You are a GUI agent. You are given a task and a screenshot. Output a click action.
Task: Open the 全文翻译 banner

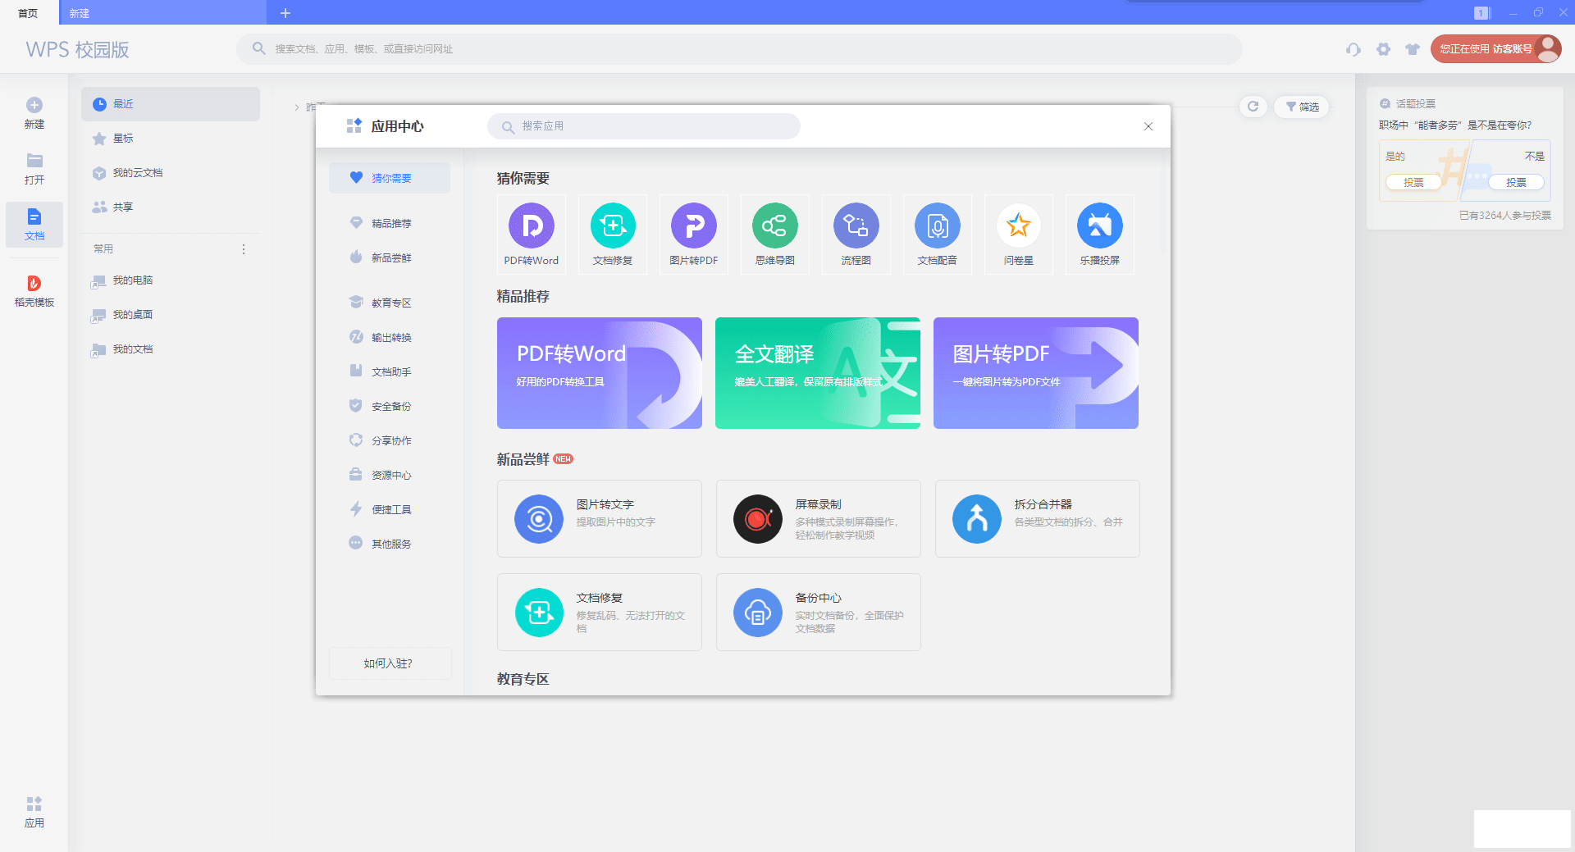coord(818,373)
